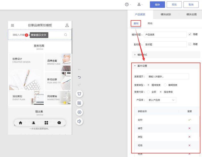Switch to the 高级 sub-tab
Viewport: 202px width, 157px height.
click(150, 23)
